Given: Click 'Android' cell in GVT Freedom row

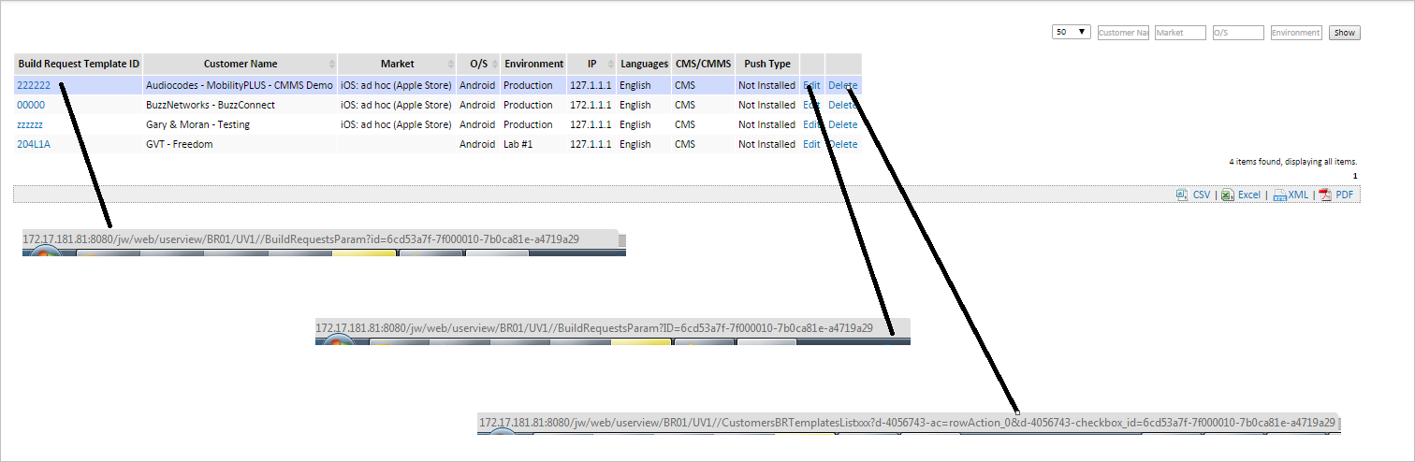Looking at the screenshot, I should (477, 144).
